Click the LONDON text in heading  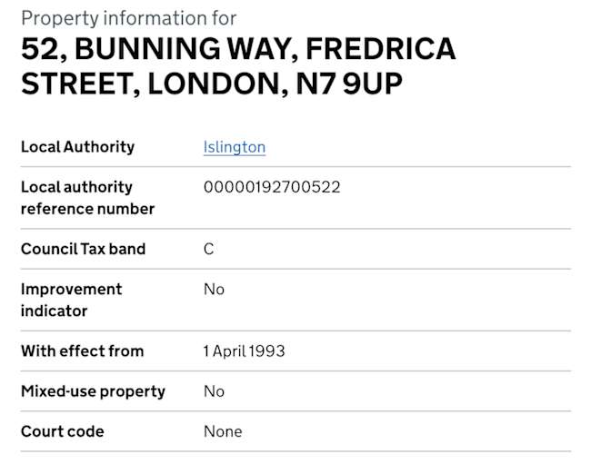[x=218, y=84]
